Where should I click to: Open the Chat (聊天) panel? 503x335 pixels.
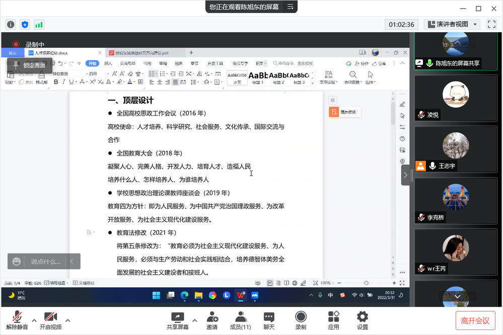(x=269, y=320)
